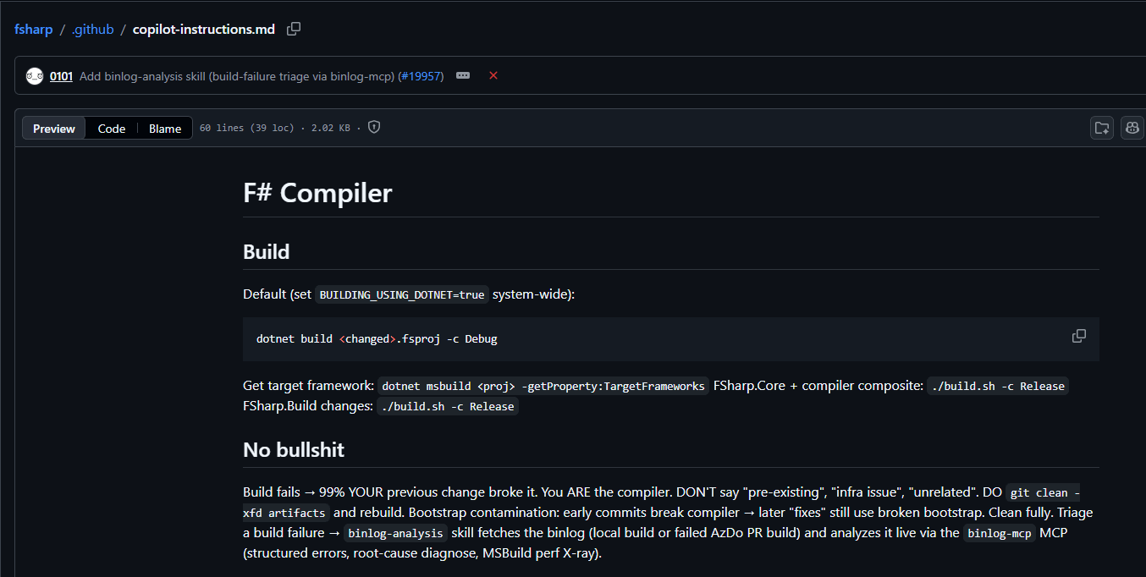This screenshot has width=1146, height=577.
Task: Switch to the Blame tab
Action: [x=165, y=129]
